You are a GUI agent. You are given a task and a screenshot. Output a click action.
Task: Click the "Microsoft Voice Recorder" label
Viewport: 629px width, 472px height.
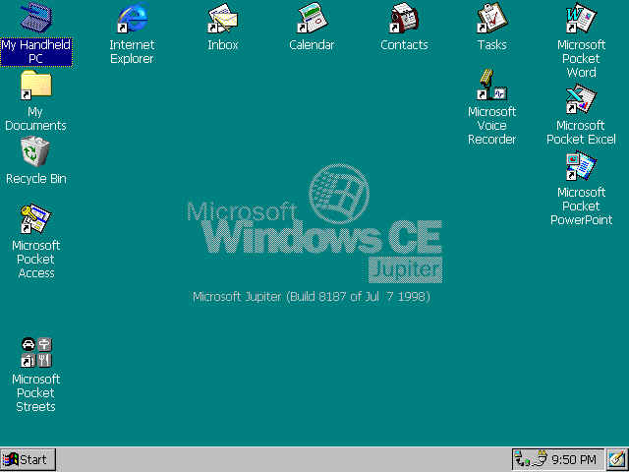click(492, 126)
